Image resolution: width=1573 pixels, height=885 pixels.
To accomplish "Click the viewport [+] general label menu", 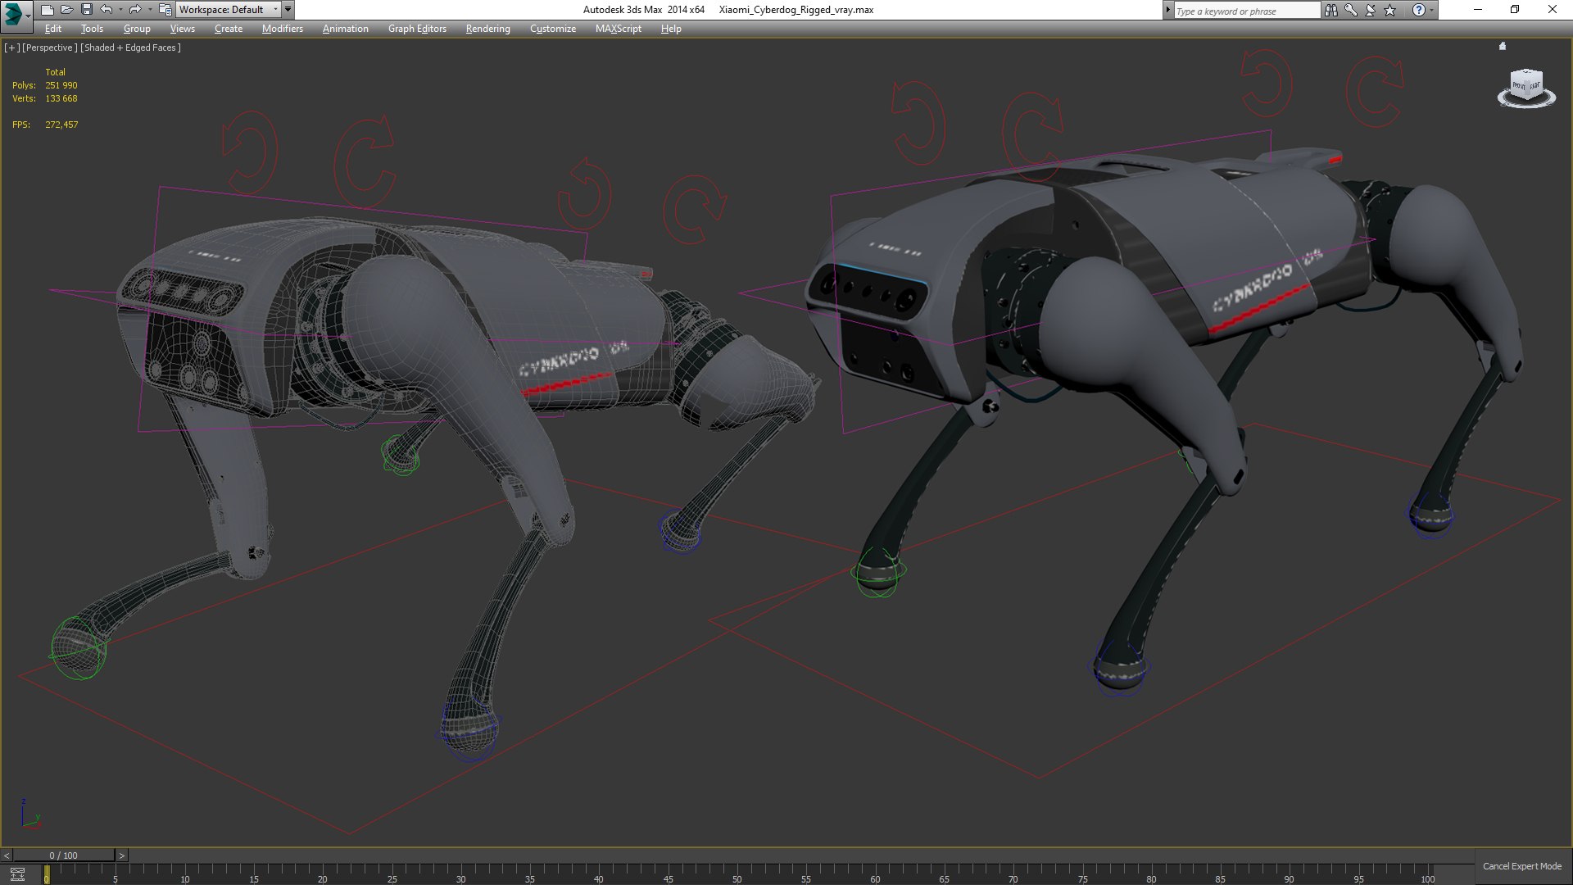I will (11, 48).
